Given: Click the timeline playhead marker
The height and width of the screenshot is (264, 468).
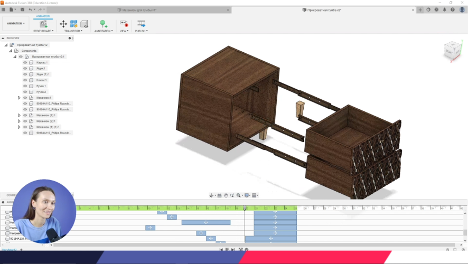Looking at the screenshot, I should point(245,208).
